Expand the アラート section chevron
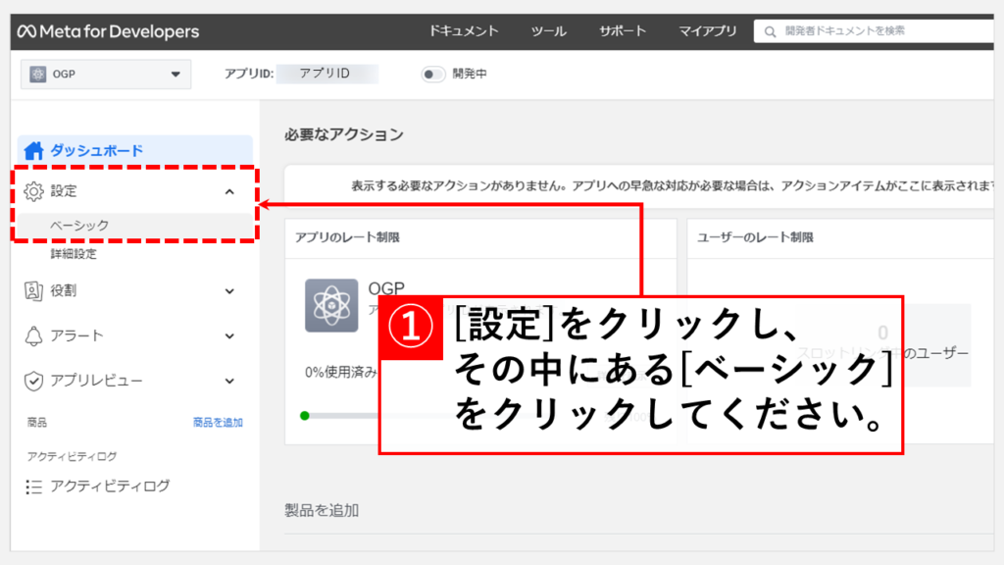Viewport: 1004px width, 565px height. click(229, 335)
